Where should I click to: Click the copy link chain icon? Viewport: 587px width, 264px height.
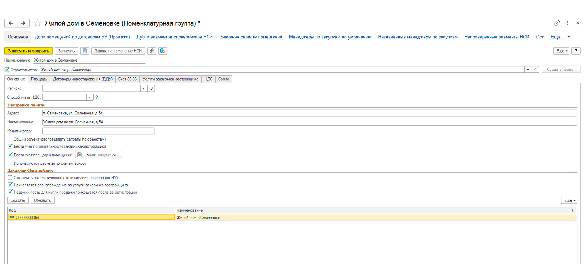pos(557,23)
